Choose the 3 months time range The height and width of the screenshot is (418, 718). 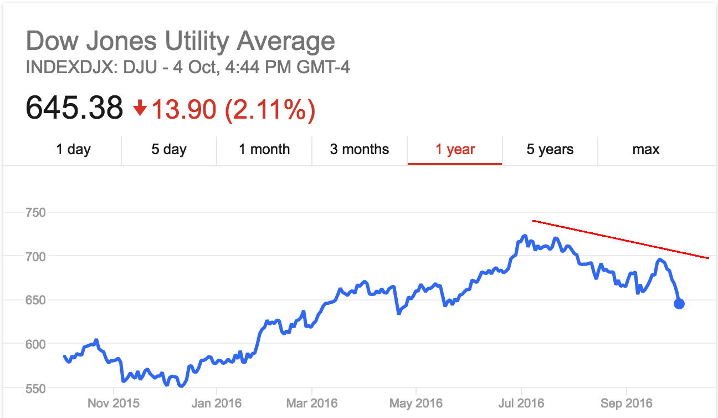360,149
